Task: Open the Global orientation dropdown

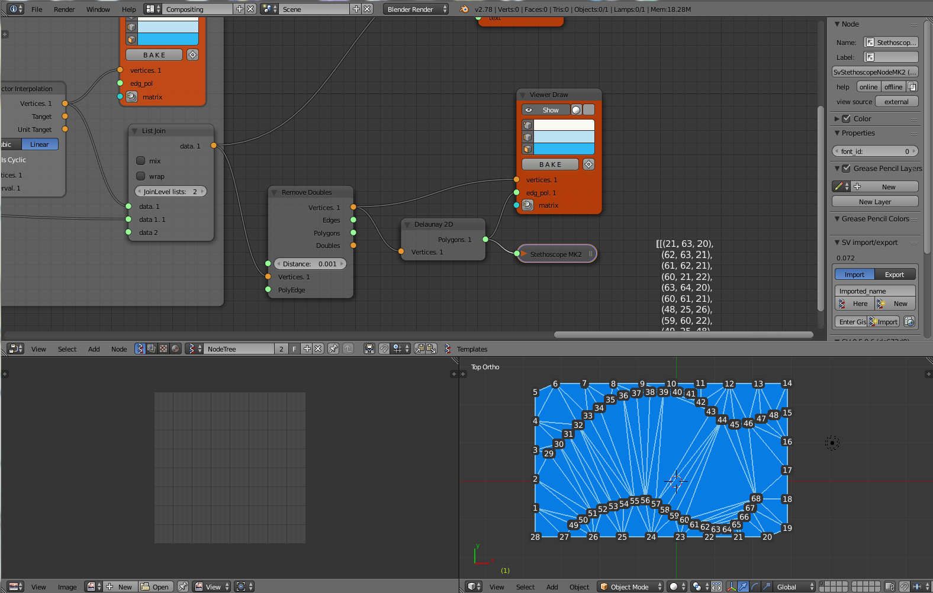Action: (795, 586)
